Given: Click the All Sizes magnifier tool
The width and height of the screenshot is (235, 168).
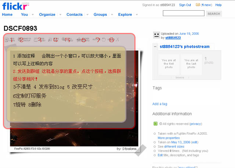Looking at the screenshot, I should click(x=67, y=40).
